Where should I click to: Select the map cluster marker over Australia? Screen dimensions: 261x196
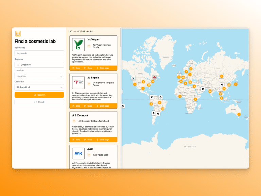(239, 114)
